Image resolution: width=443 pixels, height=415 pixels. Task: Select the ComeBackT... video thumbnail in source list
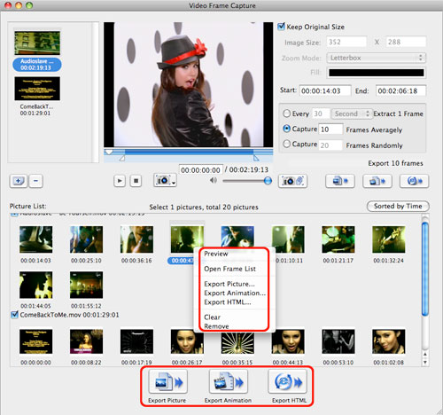point(37,89)
